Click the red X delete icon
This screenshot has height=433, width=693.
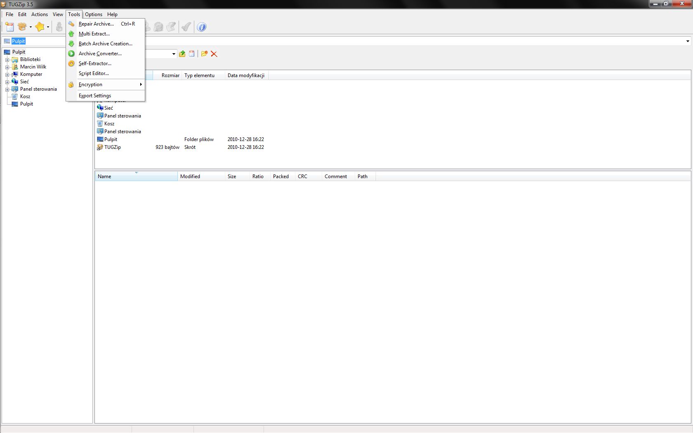(214, 54)
